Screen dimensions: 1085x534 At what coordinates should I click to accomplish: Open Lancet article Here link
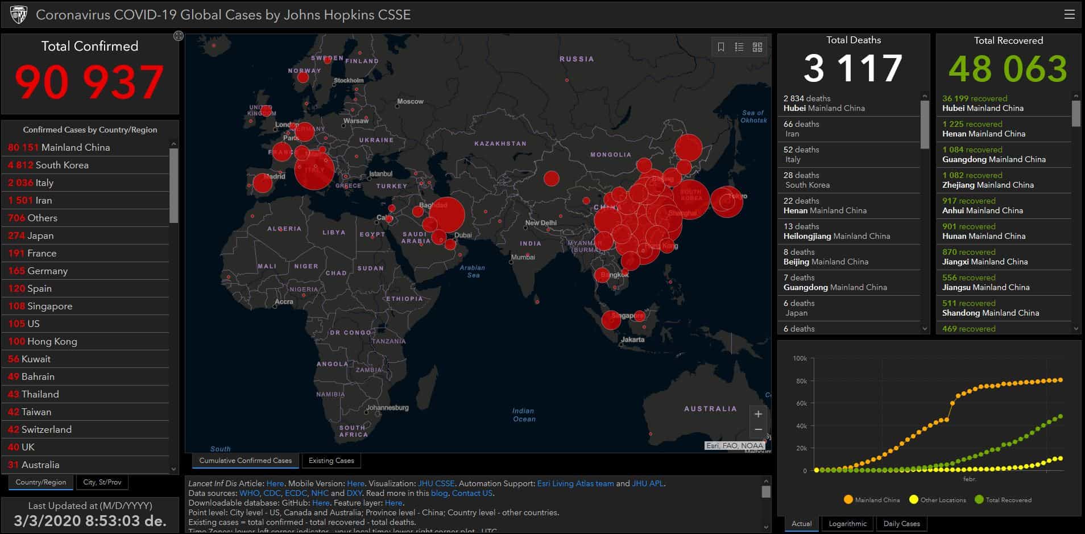pos(275,483)
